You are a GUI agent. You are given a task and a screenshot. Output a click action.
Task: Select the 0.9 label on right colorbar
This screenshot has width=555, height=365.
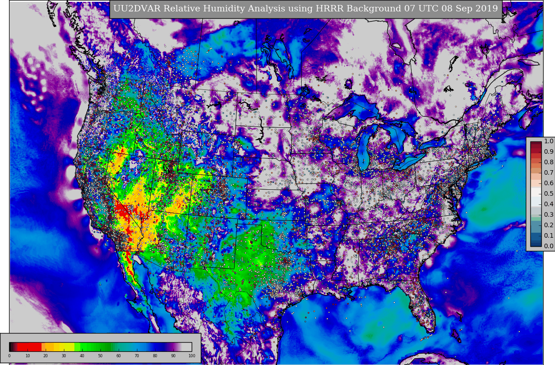point(549,152)
